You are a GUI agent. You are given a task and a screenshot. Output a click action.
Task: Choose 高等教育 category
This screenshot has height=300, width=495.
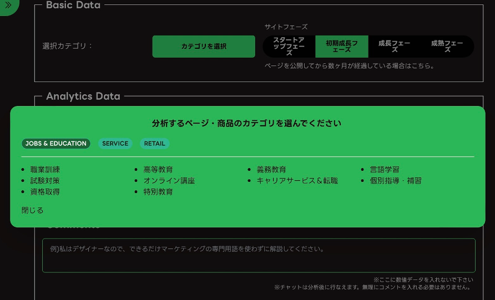(x=158, y=170)
